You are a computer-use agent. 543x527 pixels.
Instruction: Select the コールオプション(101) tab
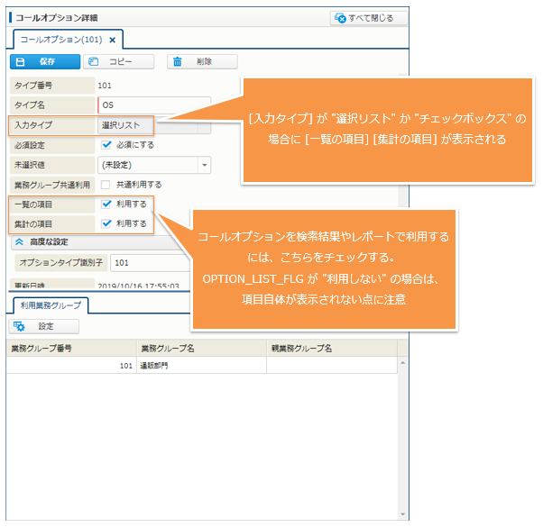tap(61, 40)
